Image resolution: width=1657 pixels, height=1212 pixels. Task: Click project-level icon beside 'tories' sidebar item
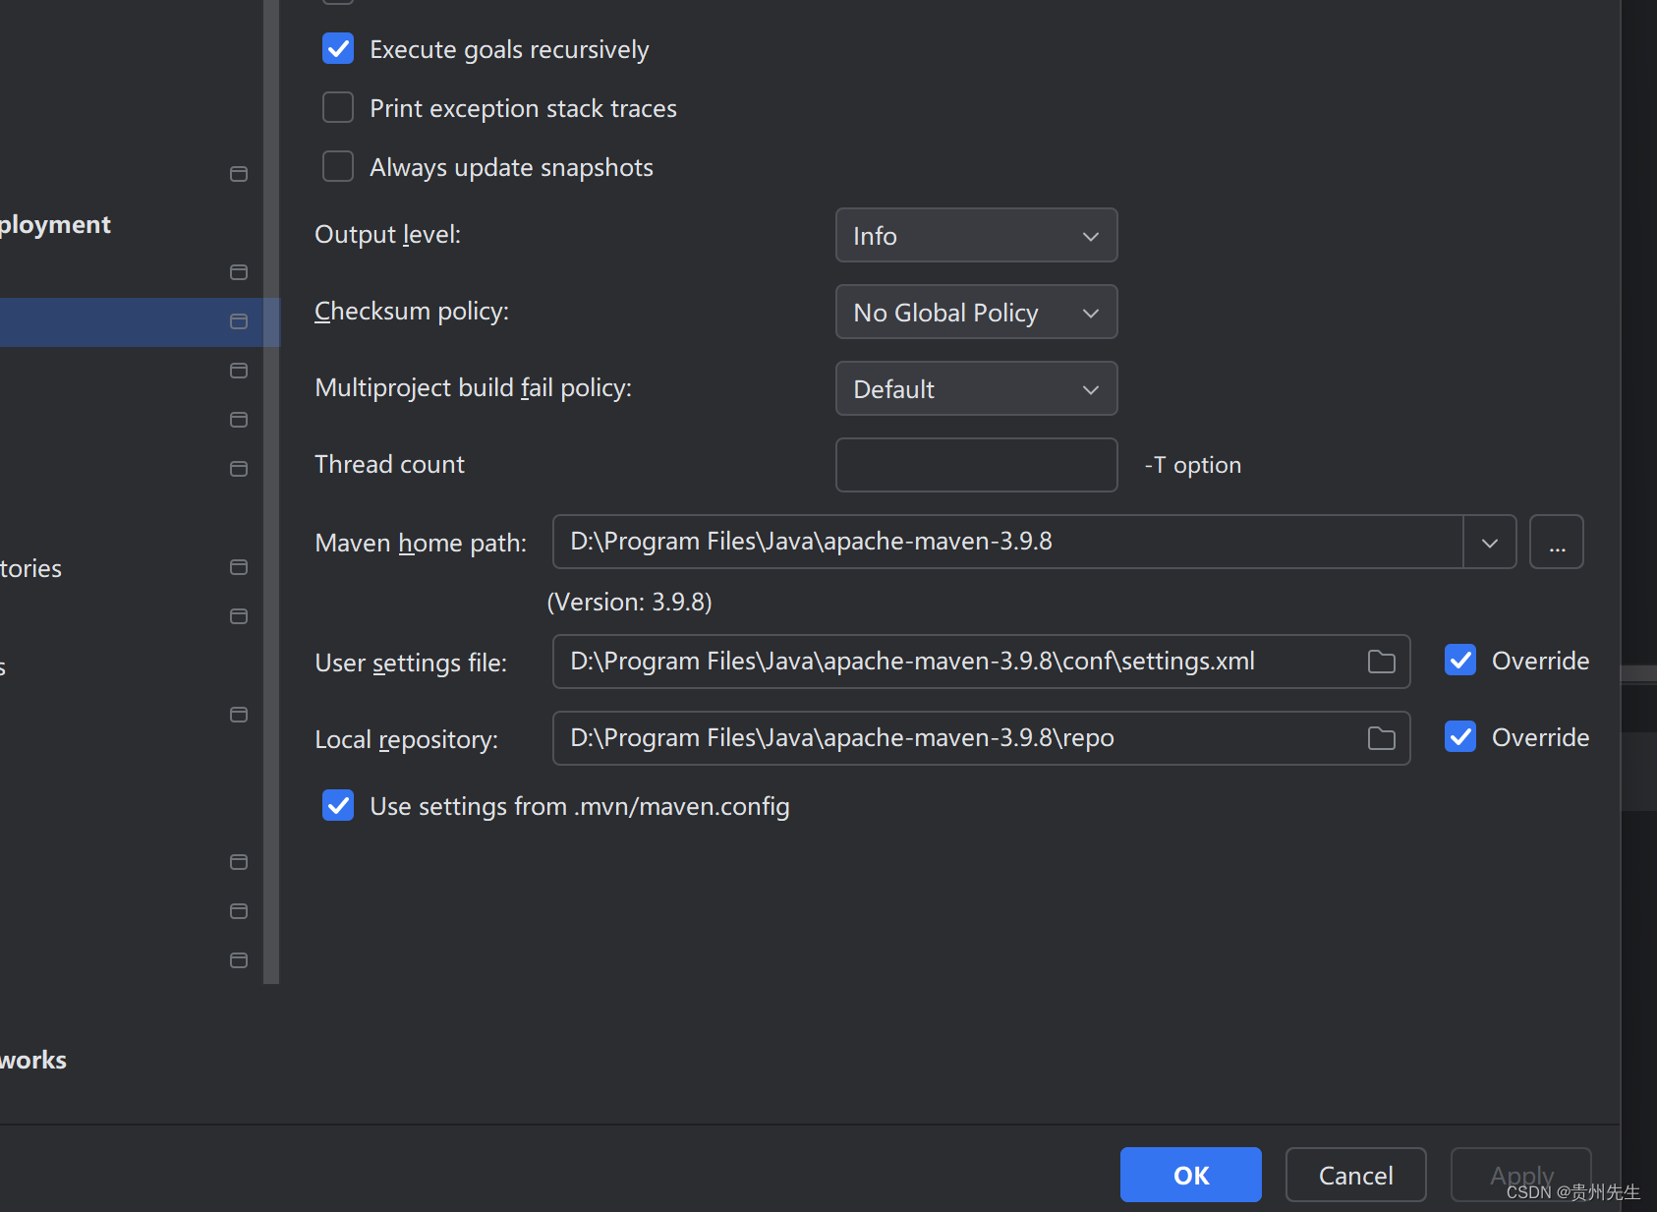click(239, 567)
